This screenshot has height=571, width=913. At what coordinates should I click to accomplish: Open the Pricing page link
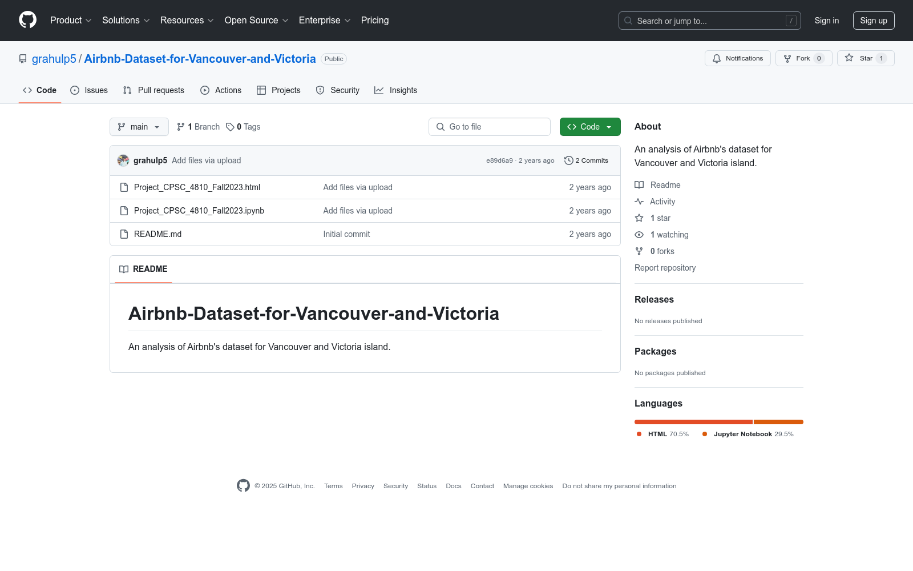[x=375, y=20]
